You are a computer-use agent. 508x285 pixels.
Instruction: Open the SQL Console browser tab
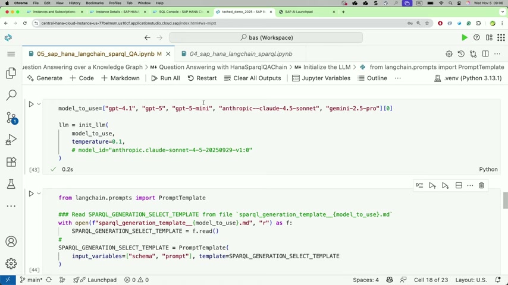181,12
